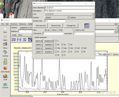
Task: Enable the invert y-axis checkbox
Action: click(74, 30)
